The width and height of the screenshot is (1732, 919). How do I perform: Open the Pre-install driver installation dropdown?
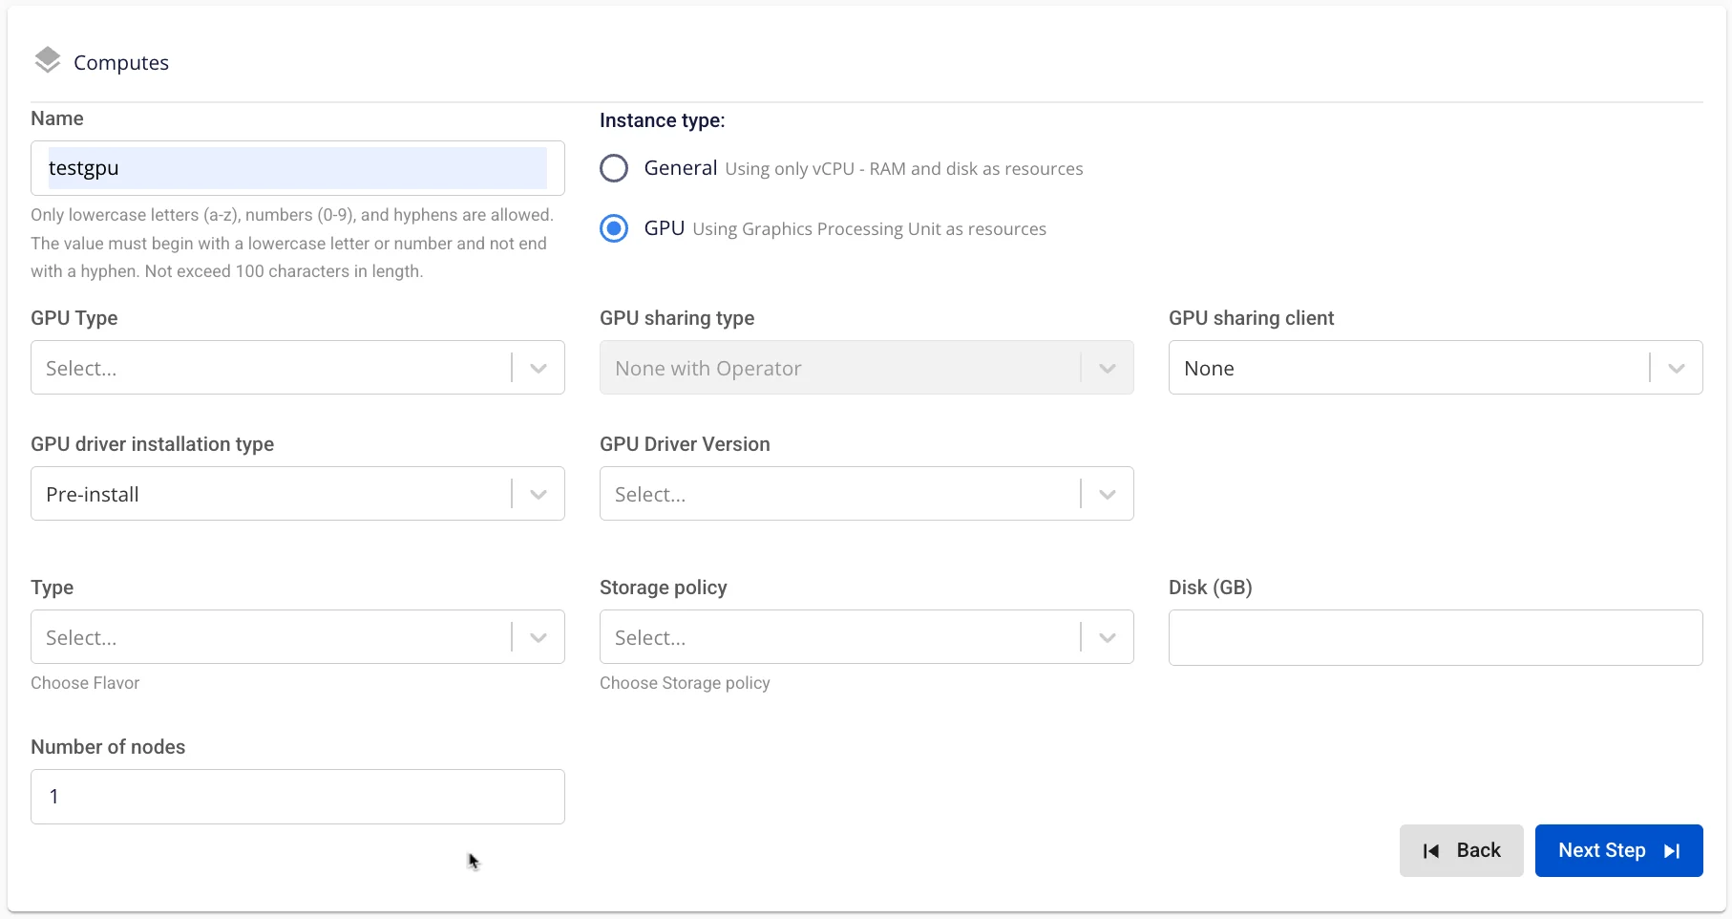pyautogui.click(x=298, y=494)
